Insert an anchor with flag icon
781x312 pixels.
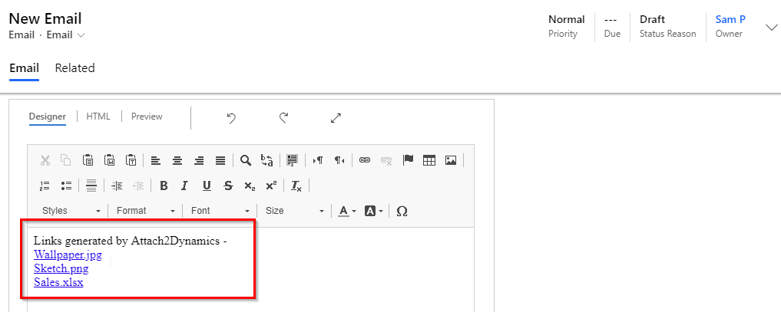coord(409,160)
